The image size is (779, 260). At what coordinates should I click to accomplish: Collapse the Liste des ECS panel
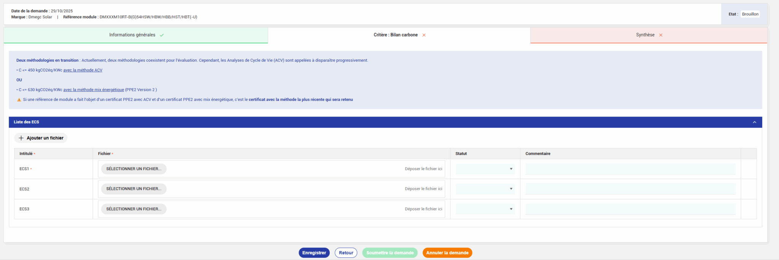click(754, 122)
